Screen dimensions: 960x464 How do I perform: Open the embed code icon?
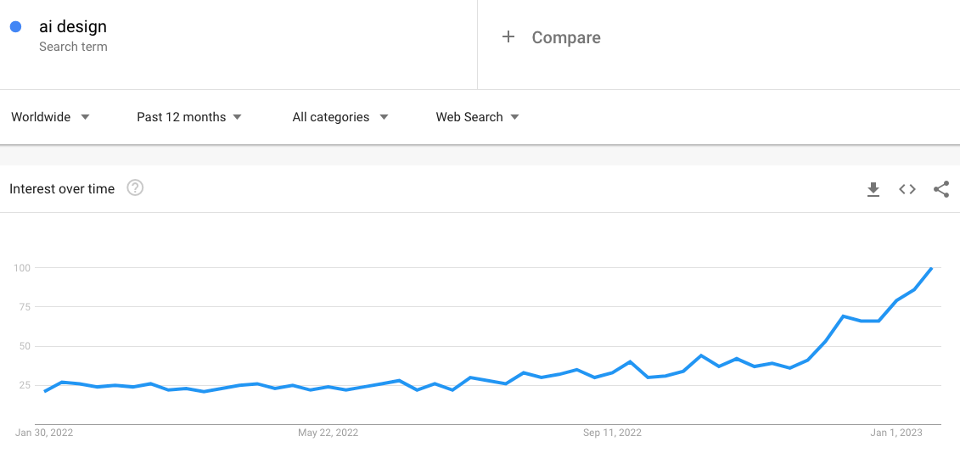click(907, 189)
